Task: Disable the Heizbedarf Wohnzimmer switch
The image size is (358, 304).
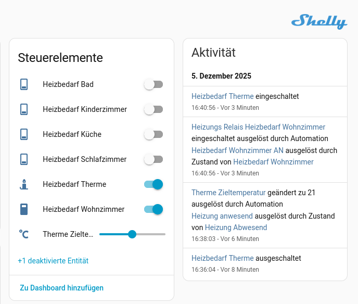Action: point(154,209)
